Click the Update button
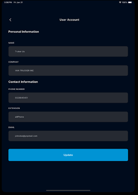Screen dimensions: 138x195 68,155
